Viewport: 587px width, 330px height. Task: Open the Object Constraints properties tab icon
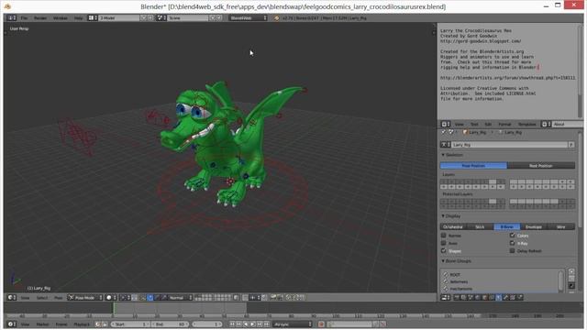pos(492,297)
